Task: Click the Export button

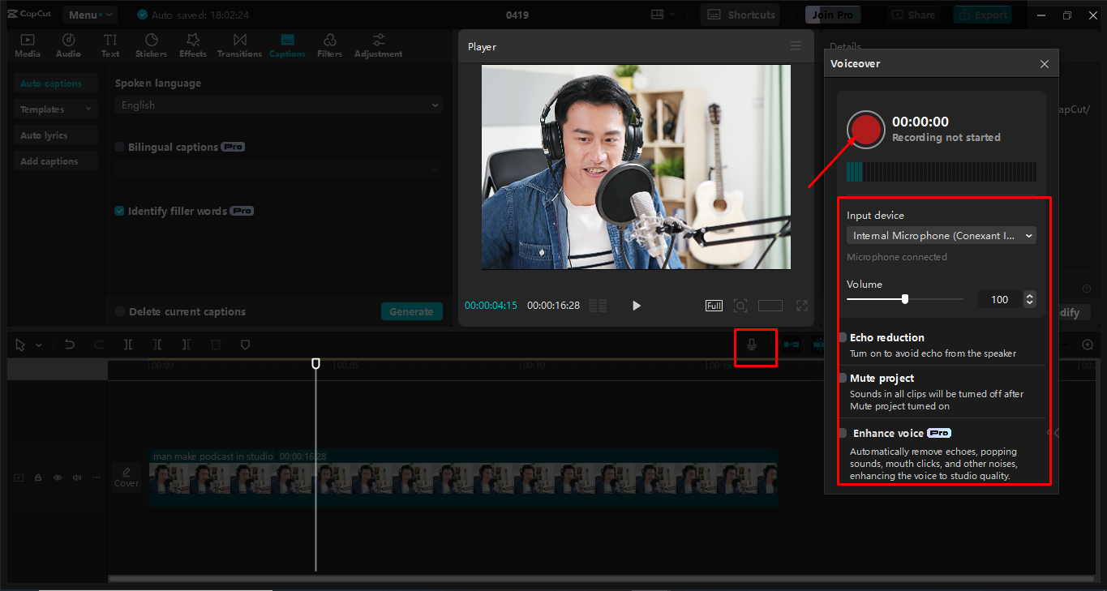Action: 985,15
